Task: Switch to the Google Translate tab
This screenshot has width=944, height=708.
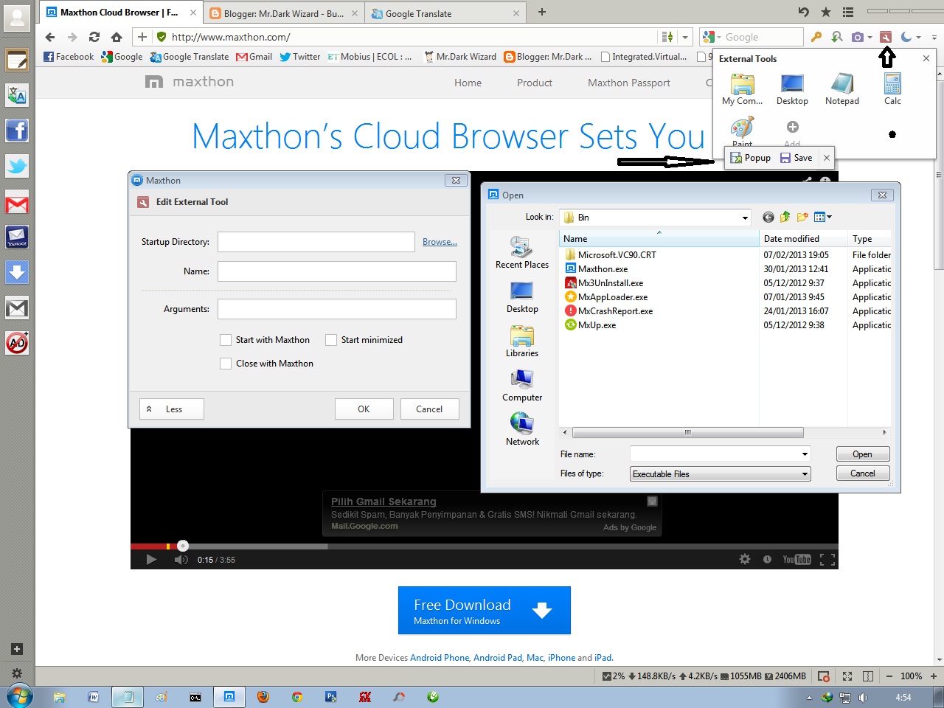Action: point(445,13)
